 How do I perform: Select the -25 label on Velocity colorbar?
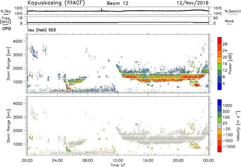click(x=227, y=129)
